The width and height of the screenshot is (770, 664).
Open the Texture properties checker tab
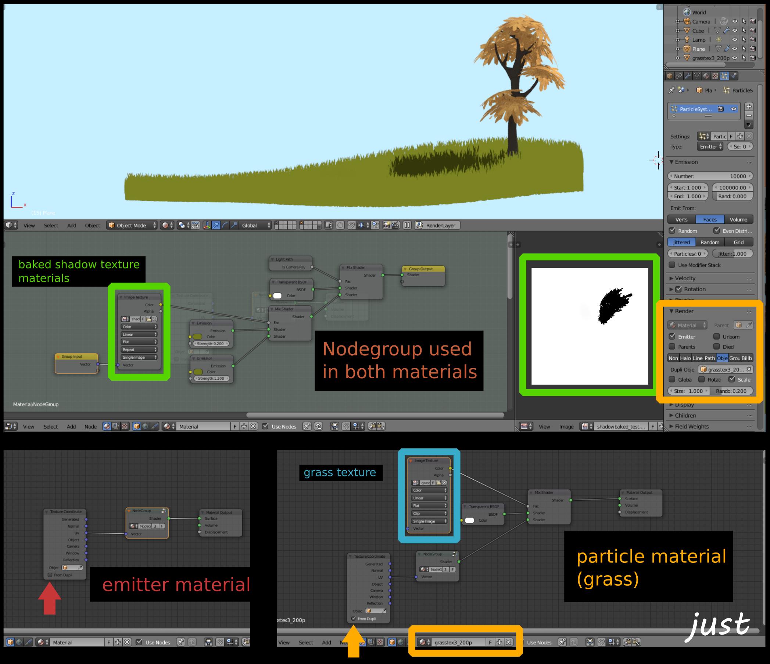coord(715,76)
